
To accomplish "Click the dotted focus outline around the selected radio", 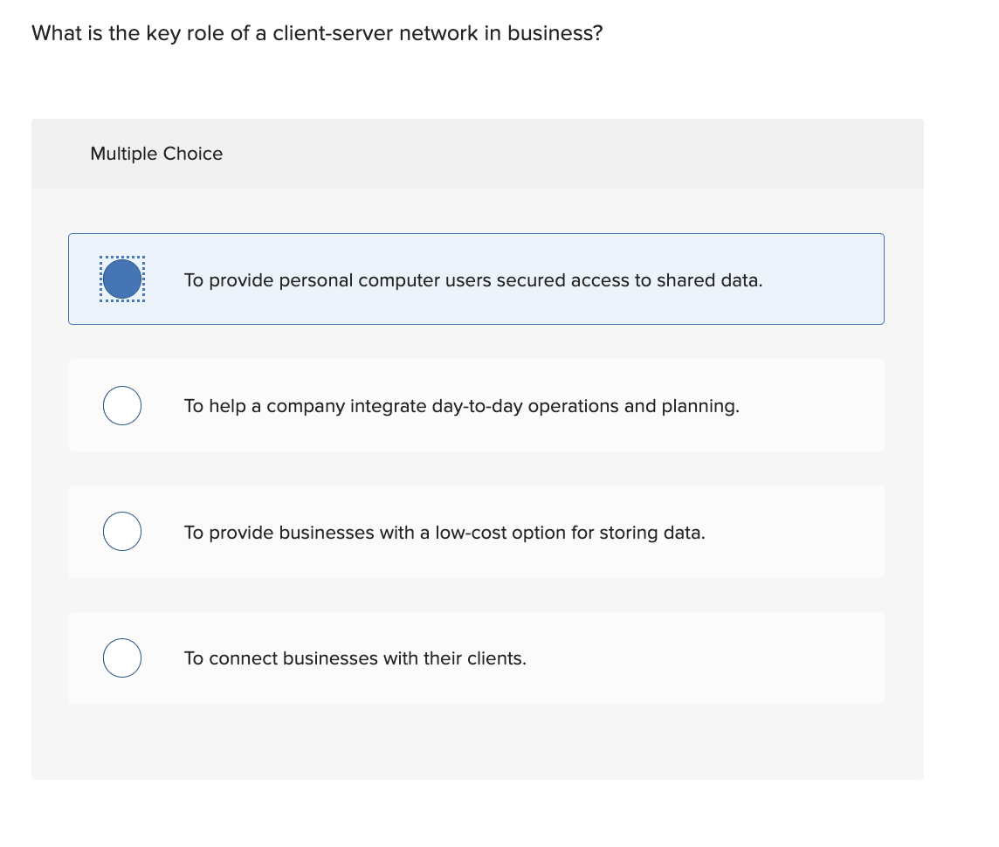I will (x=122, y=279).
